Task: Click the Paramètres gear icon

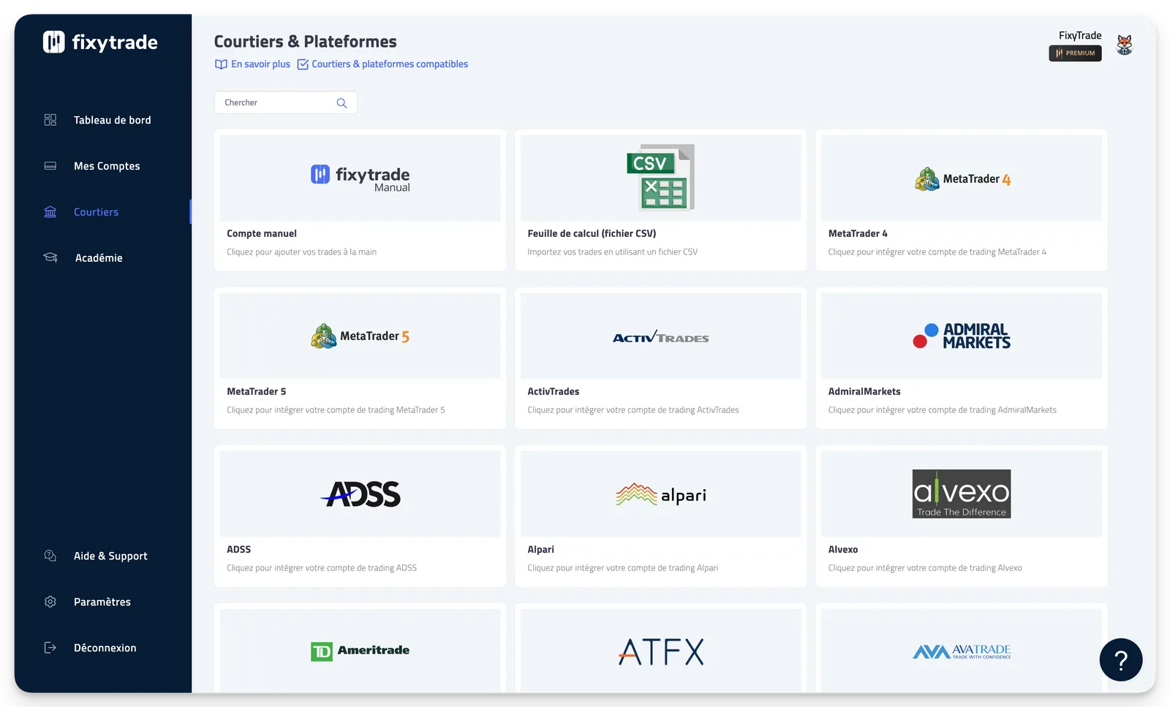Action: click(50, 602)
